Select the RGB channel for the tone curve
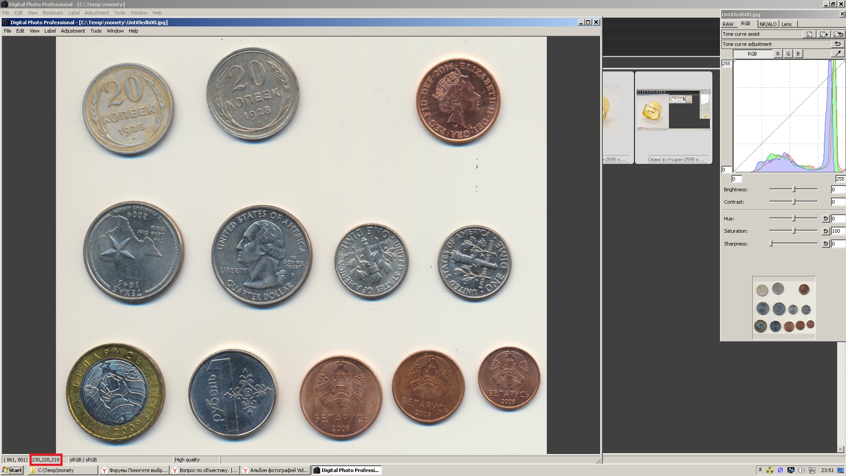 point(752,54)
